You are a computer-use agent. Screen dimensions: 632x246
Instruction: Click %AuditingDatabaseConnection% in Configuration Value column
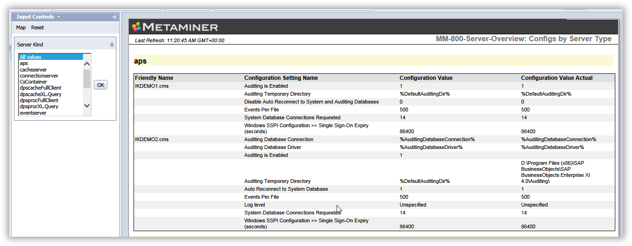[x=437, y=139]
